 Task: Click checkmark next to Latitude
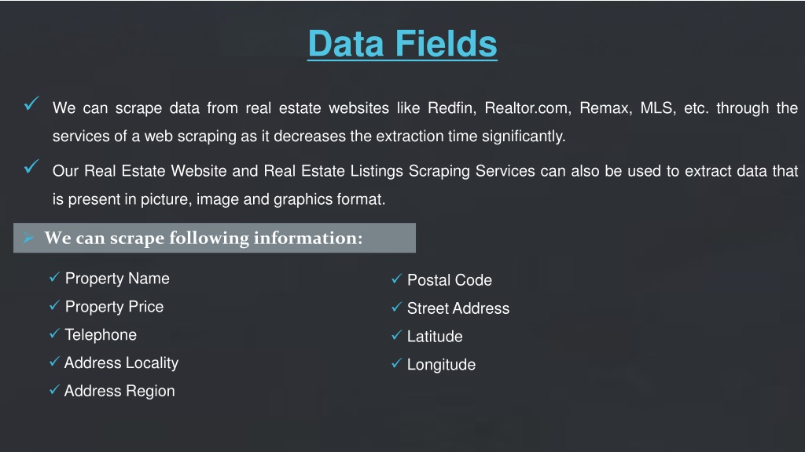pyautogui.click(x=396, y=334)
